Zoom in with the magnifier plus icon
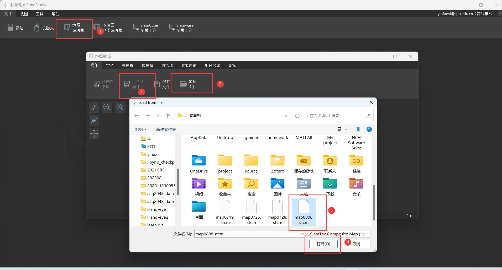 pyautogui.click(x=120, y=107)
